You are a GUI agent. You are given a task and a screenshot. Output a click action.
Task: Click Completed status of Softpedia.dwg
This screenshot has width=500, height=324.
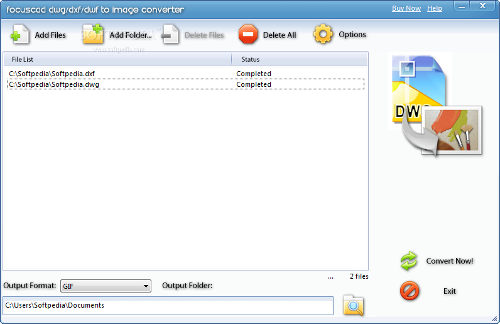click(254, 84)
